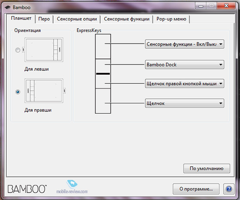240x200 pixels.
Task: Click the Bamboo title bar app icon
Action: 8,7
